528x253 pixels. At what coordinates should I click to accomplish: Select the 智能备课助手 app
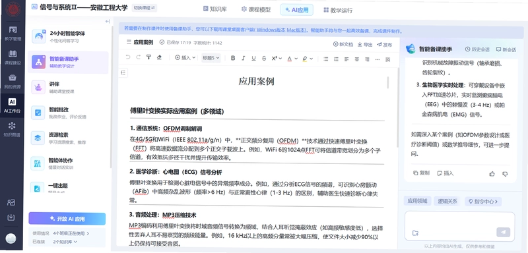pyautogui.click(x=68, y=62)
